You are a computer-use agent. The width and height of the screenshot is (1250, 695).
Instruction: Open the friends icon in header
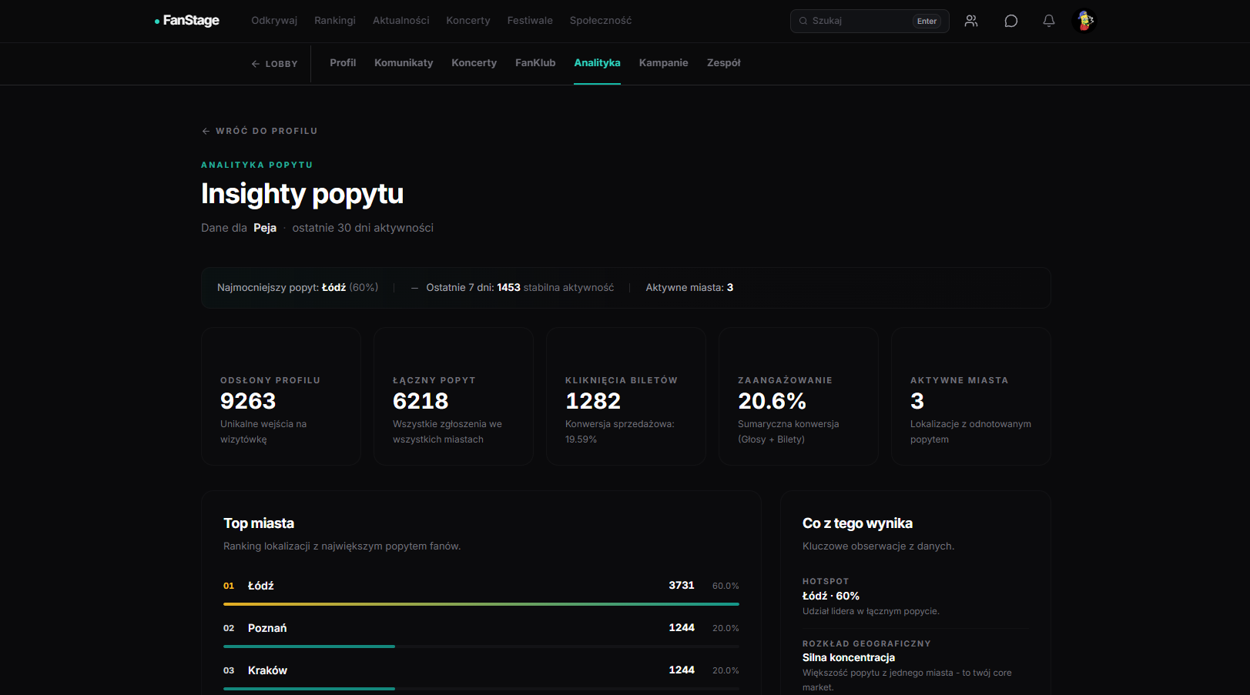click(971, 21)
